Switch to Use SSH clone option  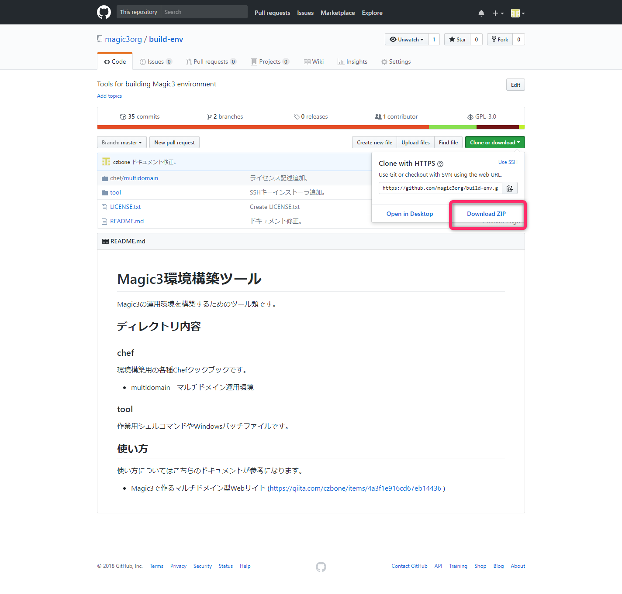[x=508, y=162]
